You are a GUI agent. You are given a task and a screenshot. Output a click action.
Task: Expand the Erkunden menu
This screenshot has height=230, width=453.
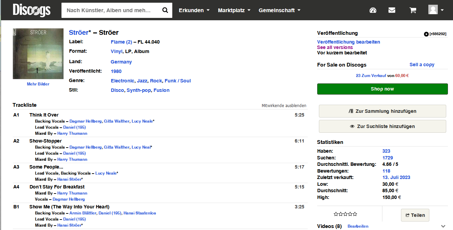click(194, 10)
